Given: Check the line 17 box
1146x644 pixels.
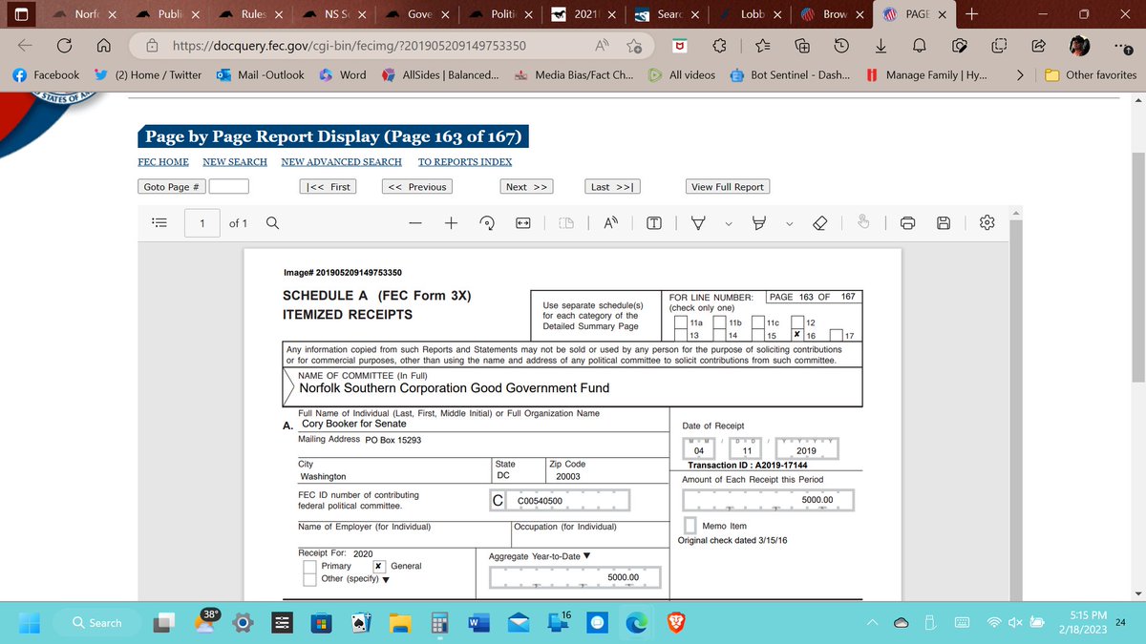Looking at the screenshot, I should tap(837, 335).
